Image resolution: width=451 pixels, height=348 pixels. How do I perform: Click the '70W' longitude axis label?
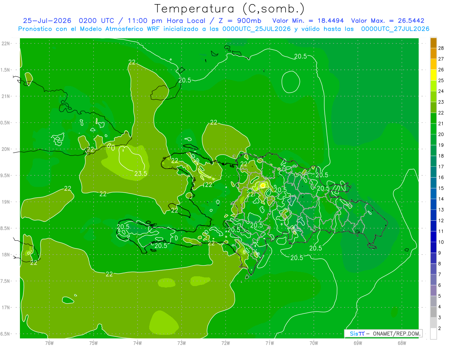(x=313, y=343)
